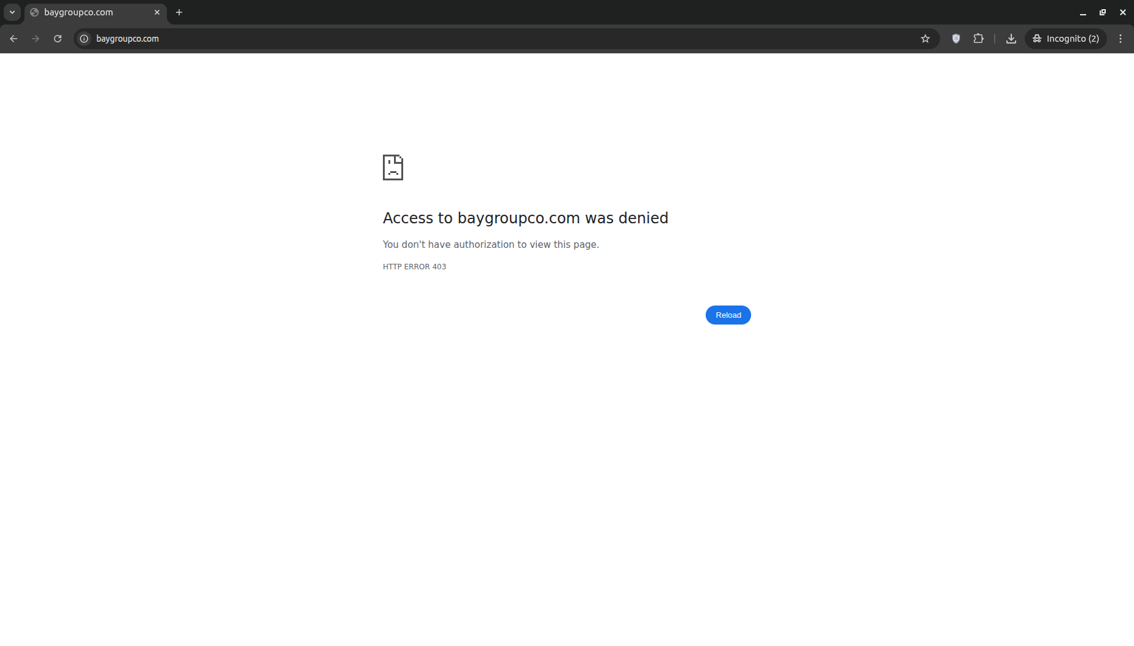
Task: Restore down the browser window
Action: (x=1103, y=12)
